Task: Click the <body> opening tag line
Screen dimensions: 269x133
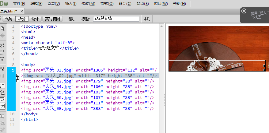Action: [28, 65]
